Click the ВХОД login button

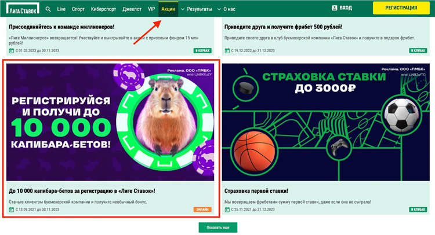[x=342, y=8]
